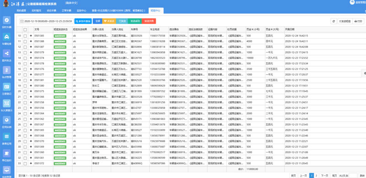Go to the previous page (上一页)
This screenshot has width=366, height=178.
point(303,175)
